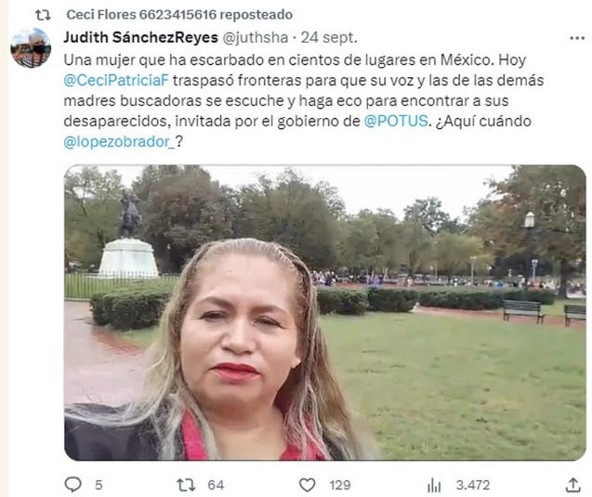Click the 129 likes count
This screenshot has height=497, width=592.
pos(340,485)
